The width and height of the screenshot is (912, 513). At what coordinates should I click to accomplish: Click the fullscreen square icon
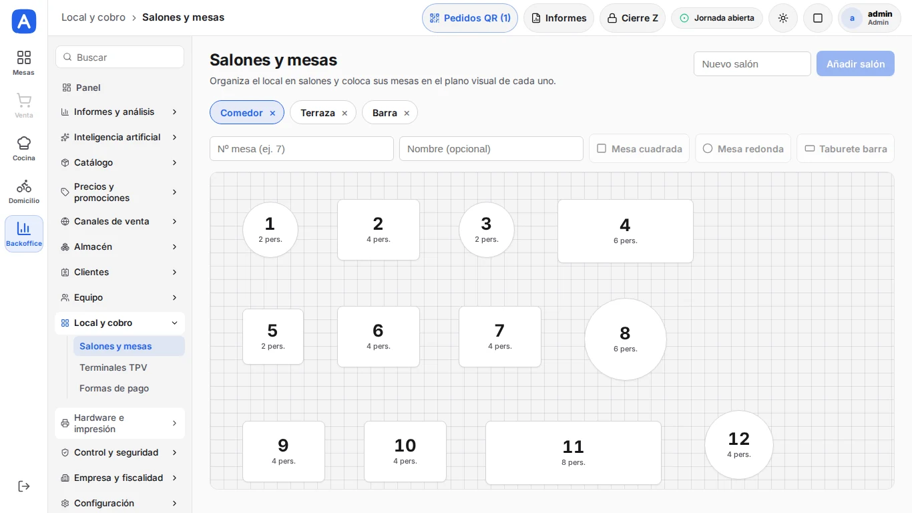[x=818, y=18]
